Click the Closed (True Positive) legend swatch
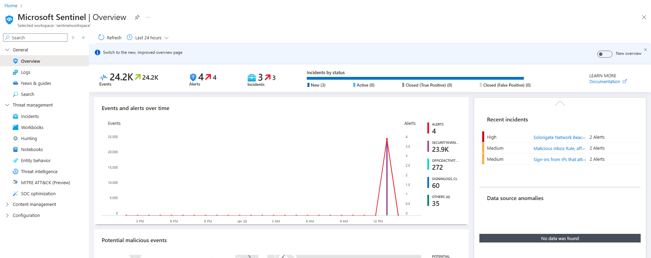Screen dimensions: 651x258 coord(403,85)
